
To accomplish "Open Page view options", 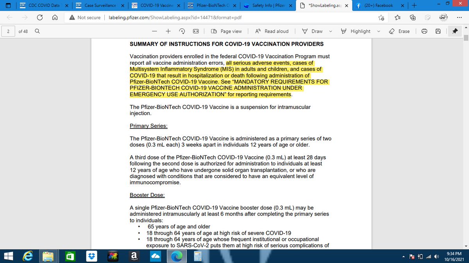I will point(226,31).
